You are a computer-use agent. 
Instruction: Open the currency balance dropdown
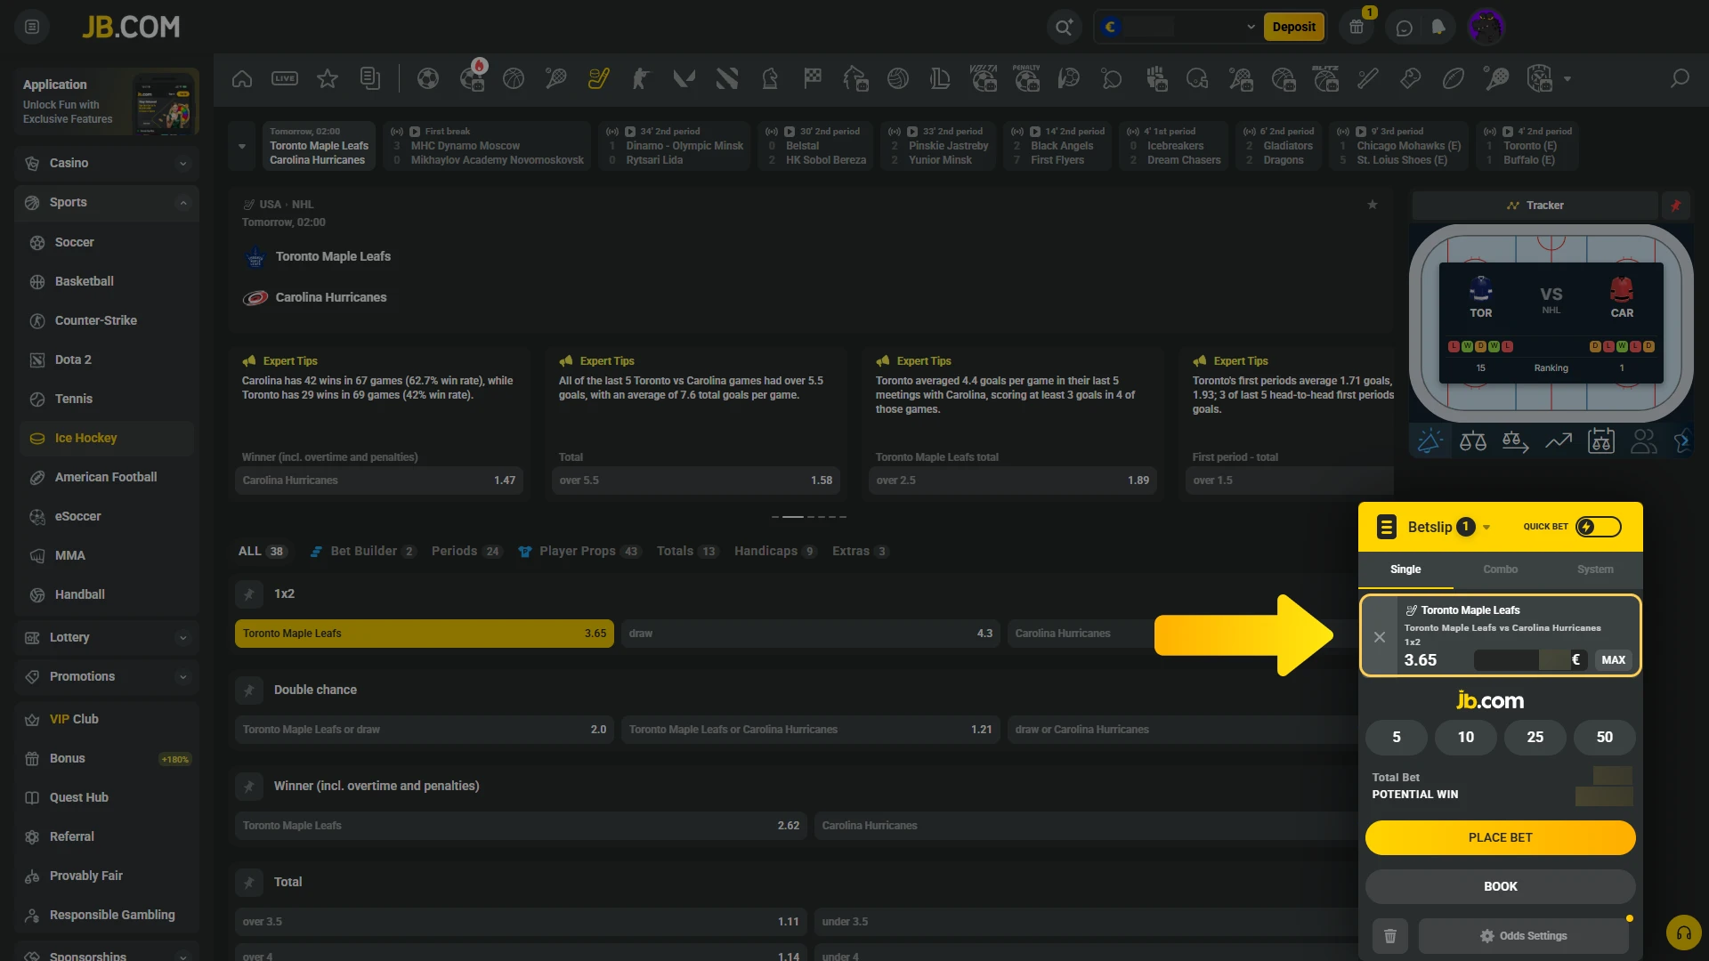(1251, 27)
